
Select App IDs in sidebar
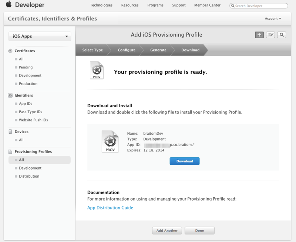(x=26, y=104)
